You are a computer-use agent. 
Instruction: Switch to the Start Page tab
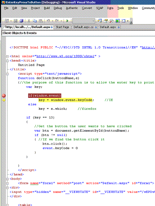[62, 27]
